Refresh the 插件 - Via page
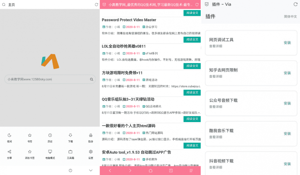The height and width of the screenshot is (175, 300). click(295, 4)
